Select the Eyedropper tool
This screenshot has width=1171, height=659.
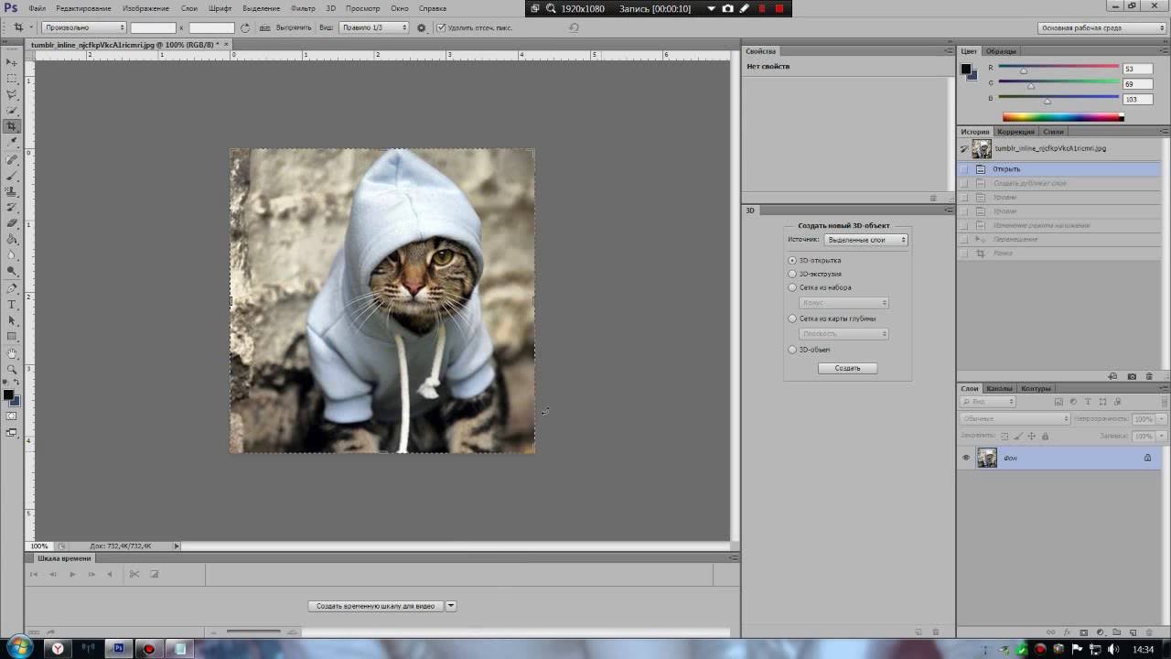12,143
